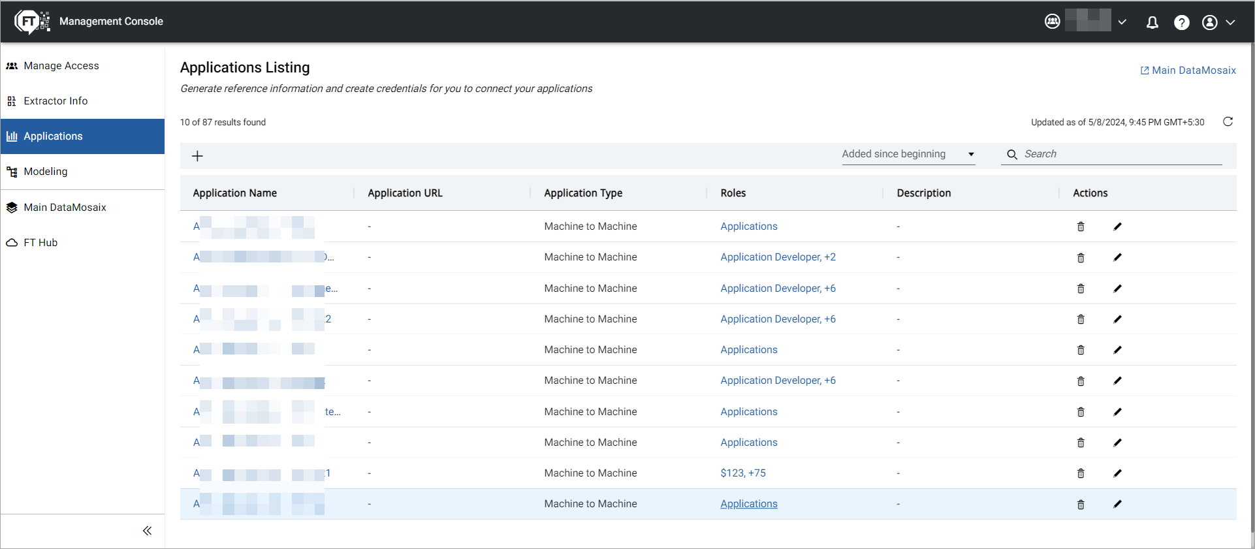
Task: Open FT Hub from the sidebar
Action: pos(40,243)
